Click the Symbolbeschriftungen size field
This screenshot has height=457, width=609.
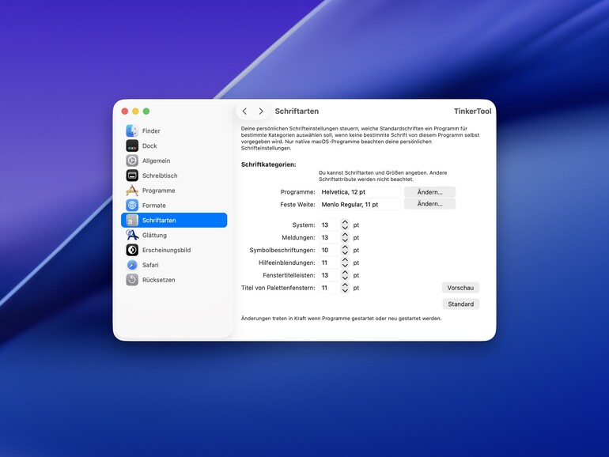point(329,250)
